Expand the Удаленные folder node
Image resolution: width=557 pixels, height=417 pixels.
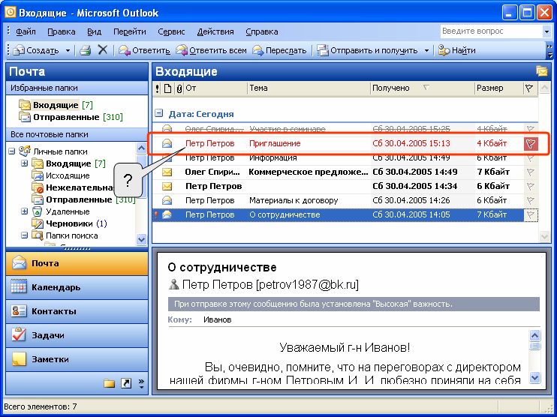(x=24, y=211)
